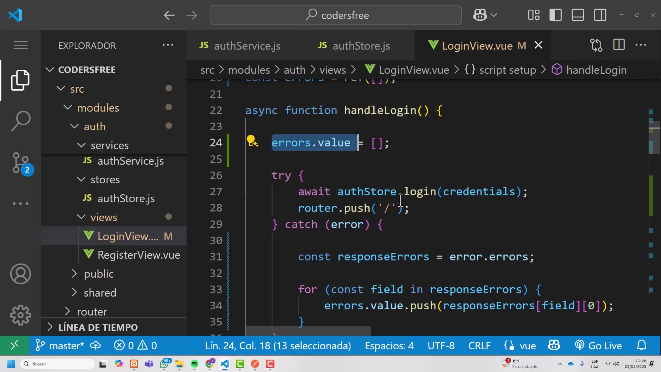Viewport: 661px width, 372px height.
Task: Collapse the modules folder
Action: (68, 108)
